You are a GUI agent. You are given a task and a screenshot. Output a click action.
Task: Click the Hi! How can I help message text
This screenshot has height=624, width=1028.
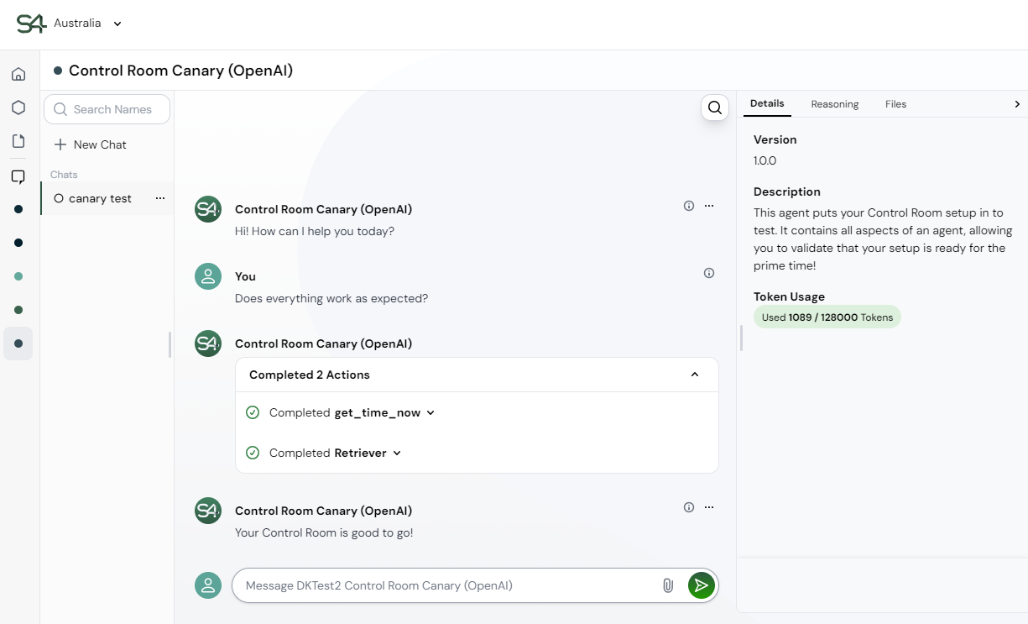pos(315,231)
